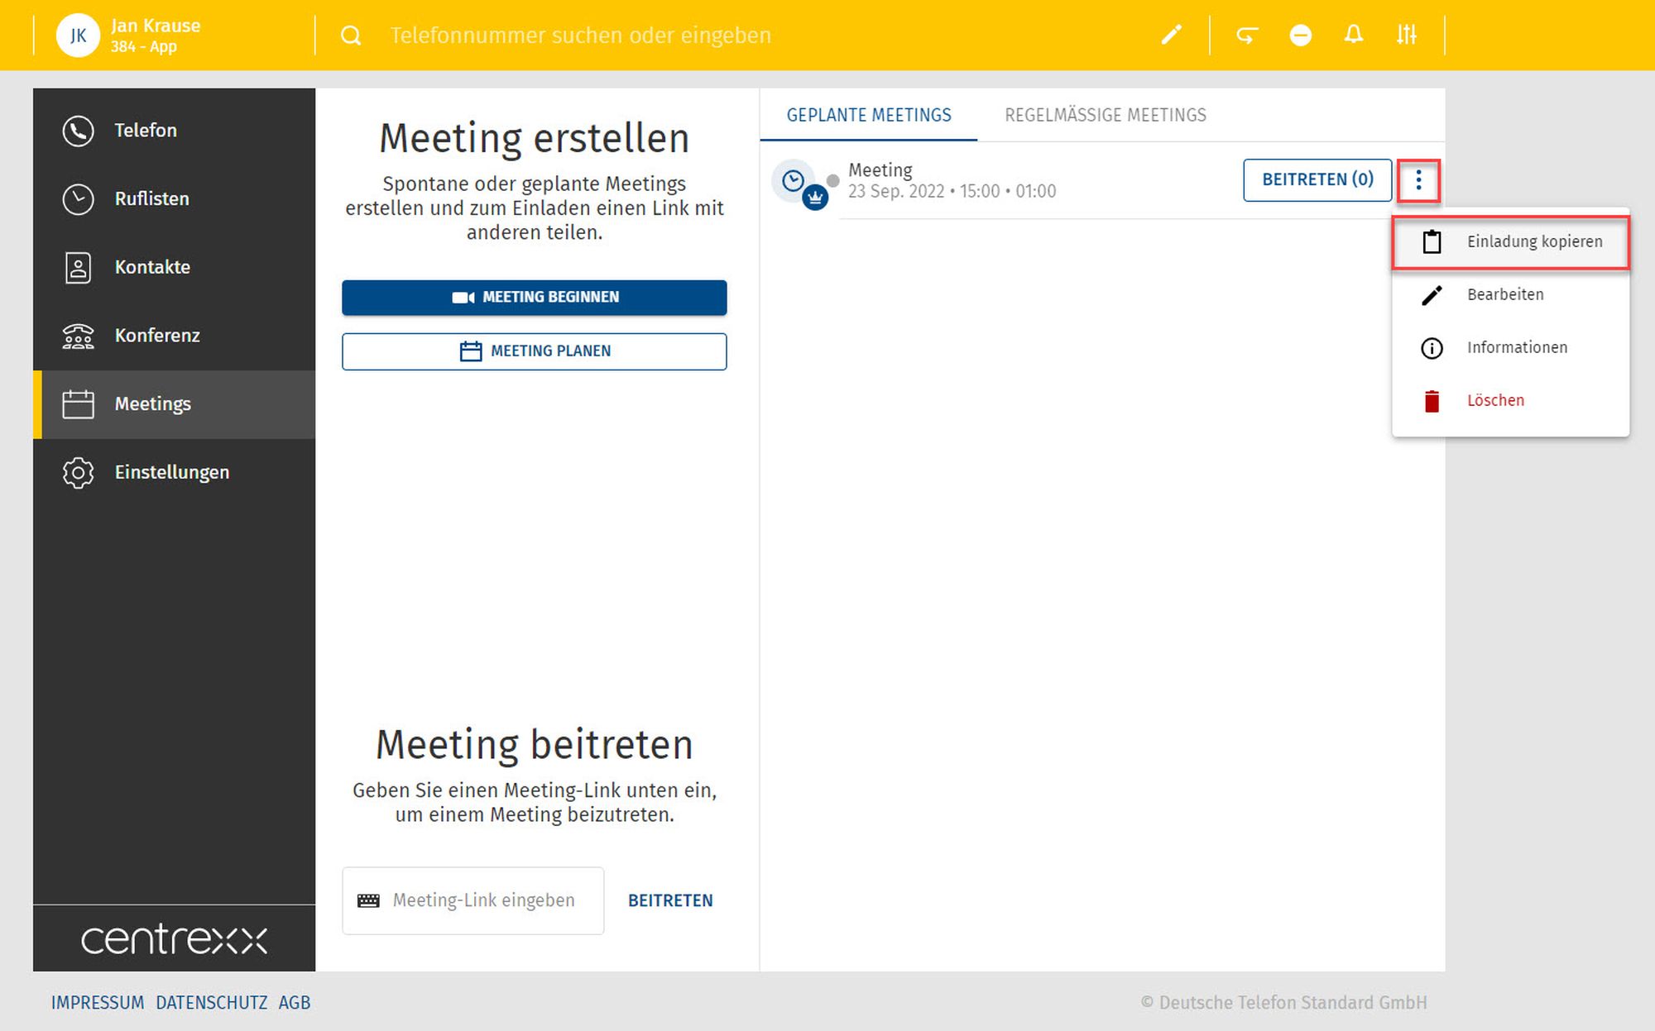
Task: Open Telefon in the sidebar
Action: (145, 131)
